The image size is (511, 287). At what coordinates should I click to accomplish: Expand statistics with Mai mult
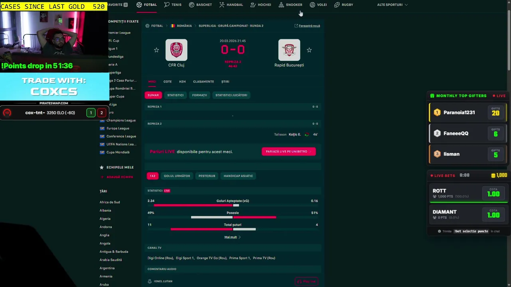[232, 237]
